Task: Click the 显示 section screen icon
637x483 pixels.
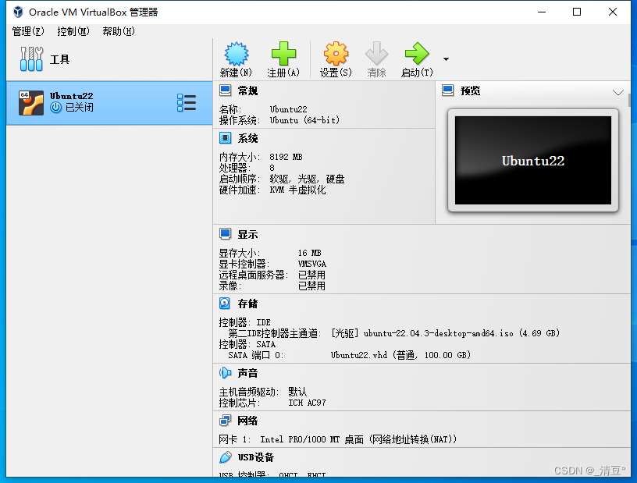Action: coord(225,234)
